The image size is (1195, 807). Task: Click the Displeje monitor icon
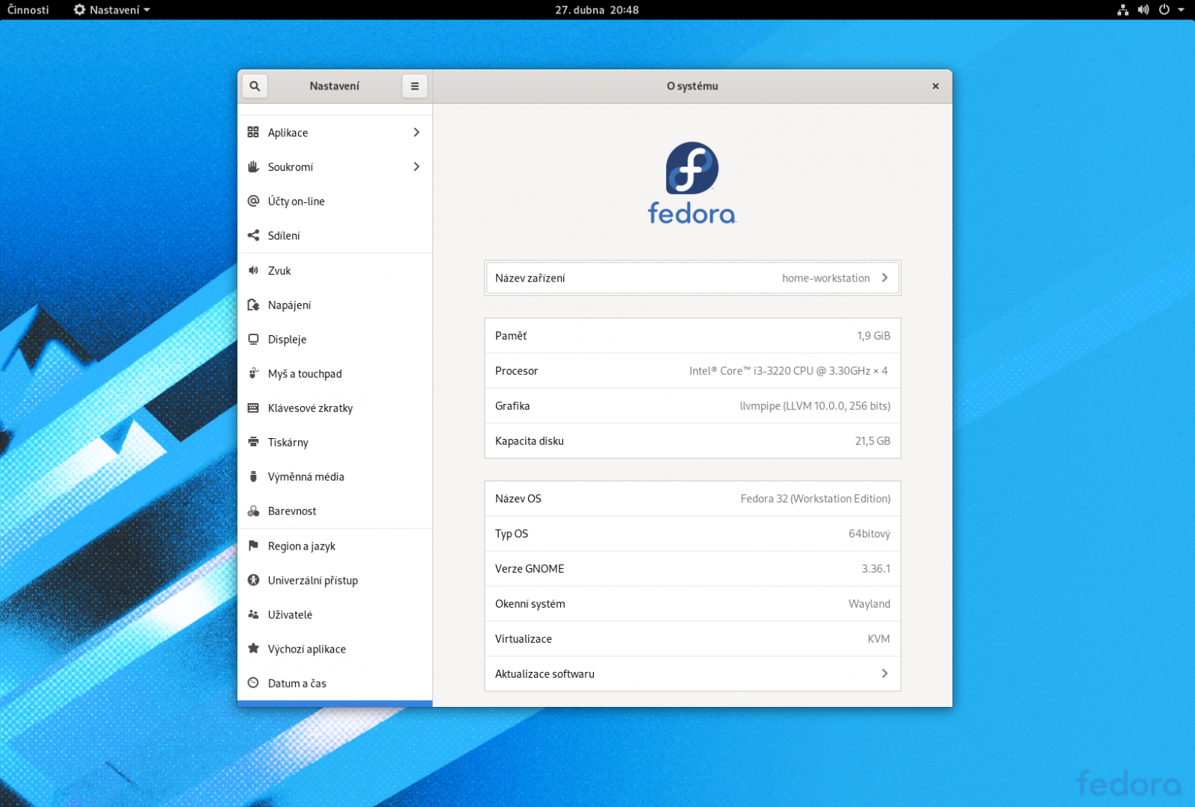253,339
